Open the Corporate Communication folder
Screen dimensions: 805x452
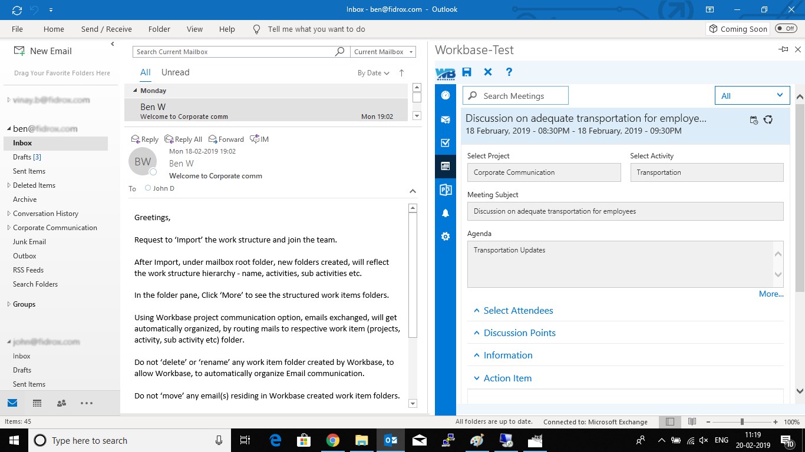(x=55, y=228)
